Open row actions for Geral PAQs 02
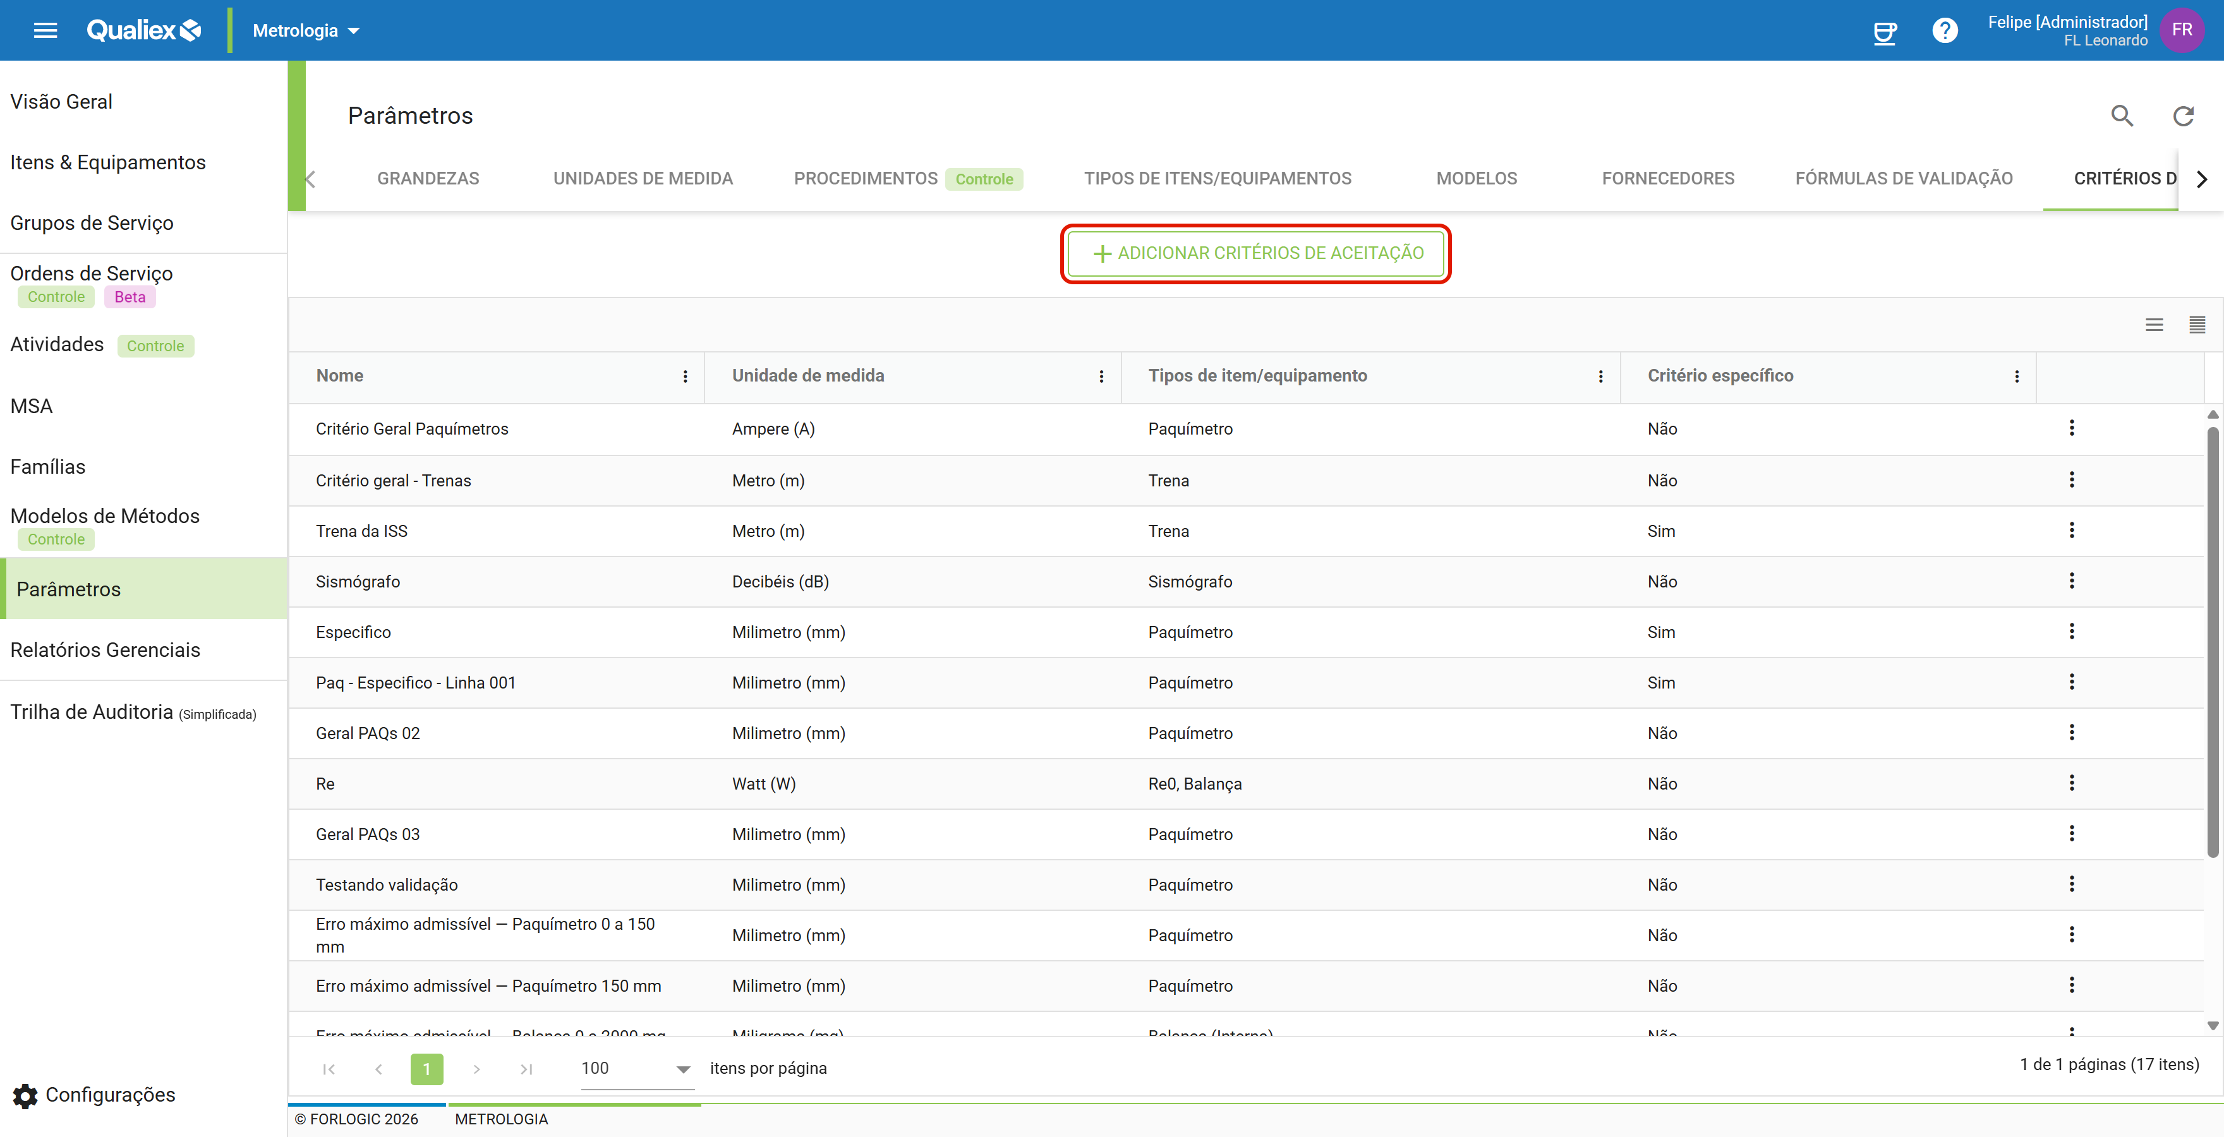Screen dimensions: 2224x1137 point(2071,732)
